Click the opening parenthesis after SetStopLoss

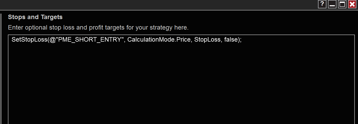coord(48,40)
